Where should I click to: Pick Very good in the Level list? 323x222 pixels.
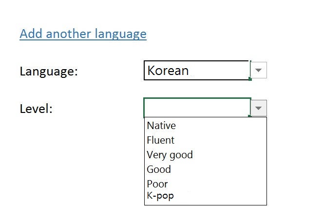coord(170,155)
